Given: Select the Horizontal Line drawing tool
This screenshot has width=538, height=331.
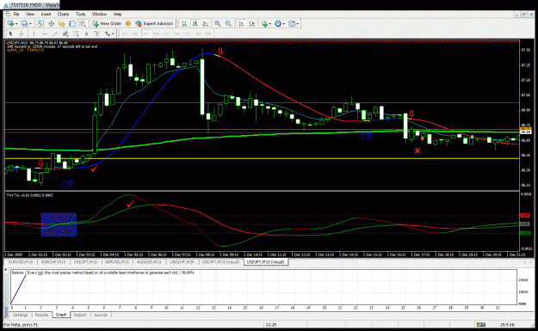Looking at the screenshot, I should tap(45, 34).
